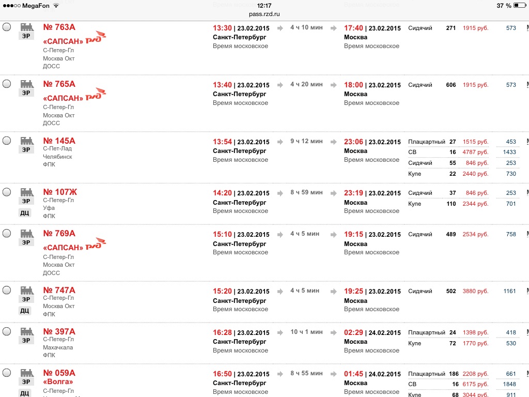
Task: Click the train icon beside № 059А
Action: tap(27, 372)
